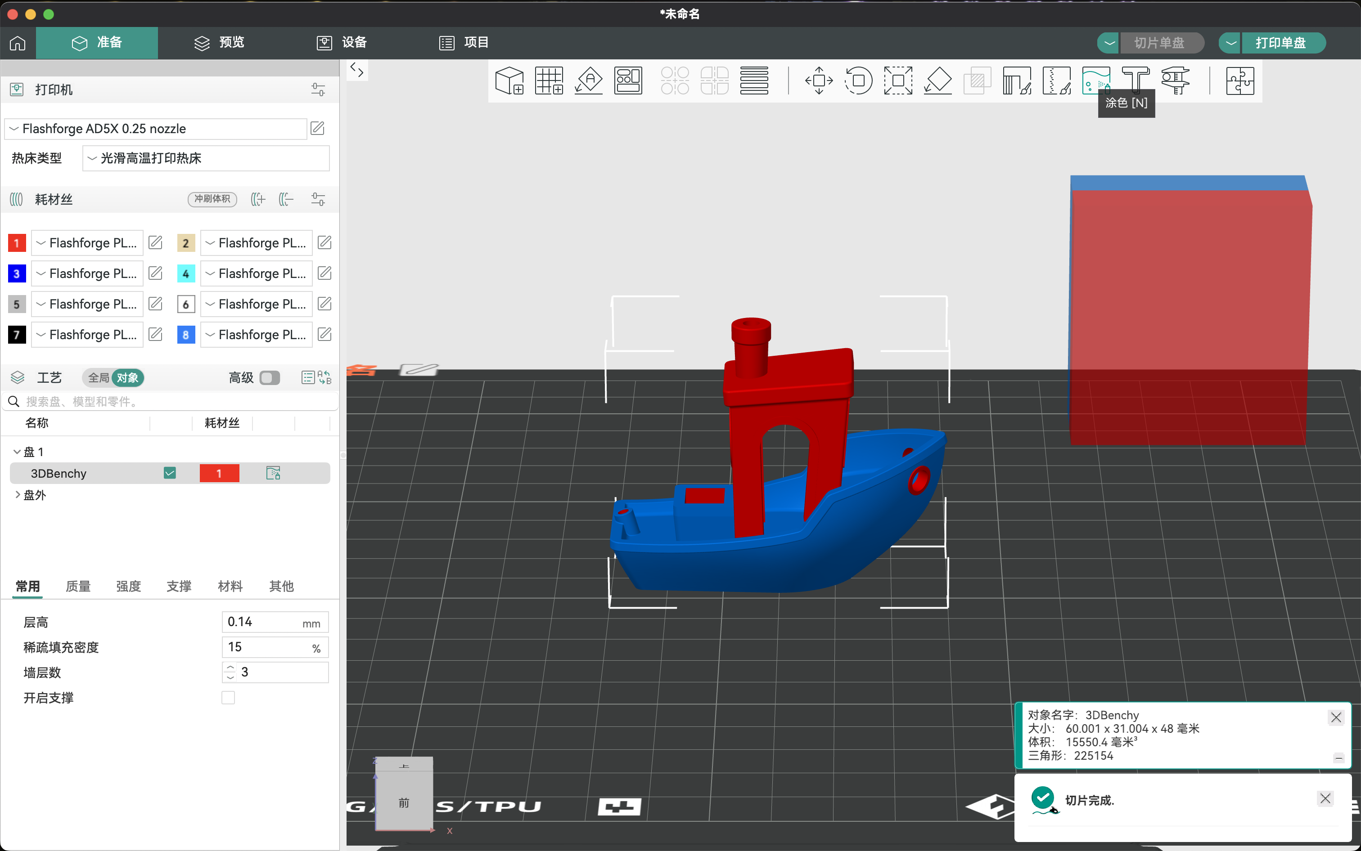Screen dimensions: 1361x851
Task: Open the print plate dropdown arrow
Action: point(1231,43)
